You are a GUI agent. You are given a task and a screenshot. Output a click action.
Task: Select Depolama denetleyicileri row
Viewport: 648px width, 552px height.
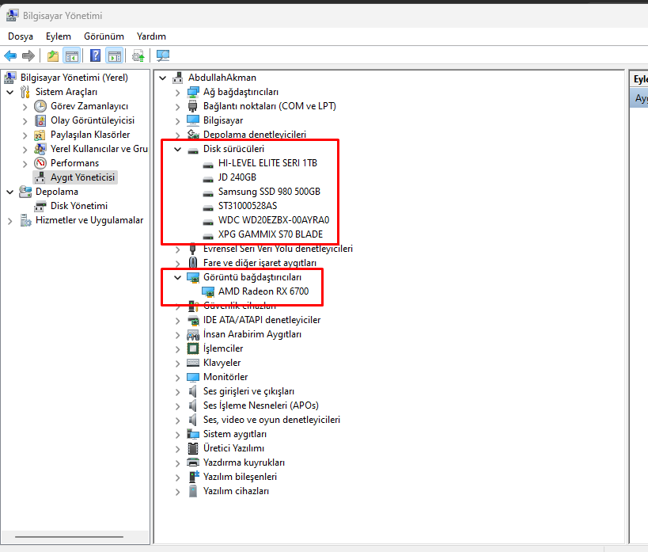[255, 135]
